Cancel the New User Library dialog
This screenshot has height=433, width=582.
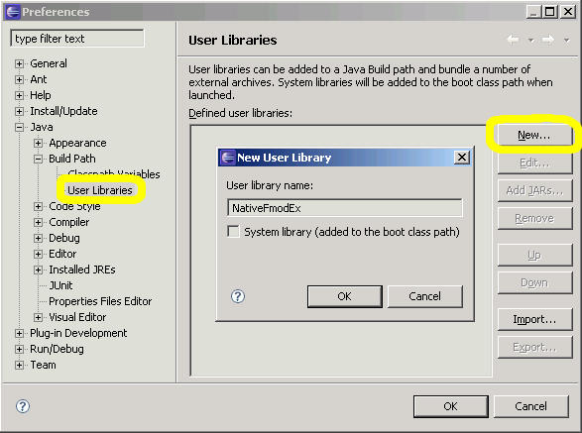tap(425, 296)
